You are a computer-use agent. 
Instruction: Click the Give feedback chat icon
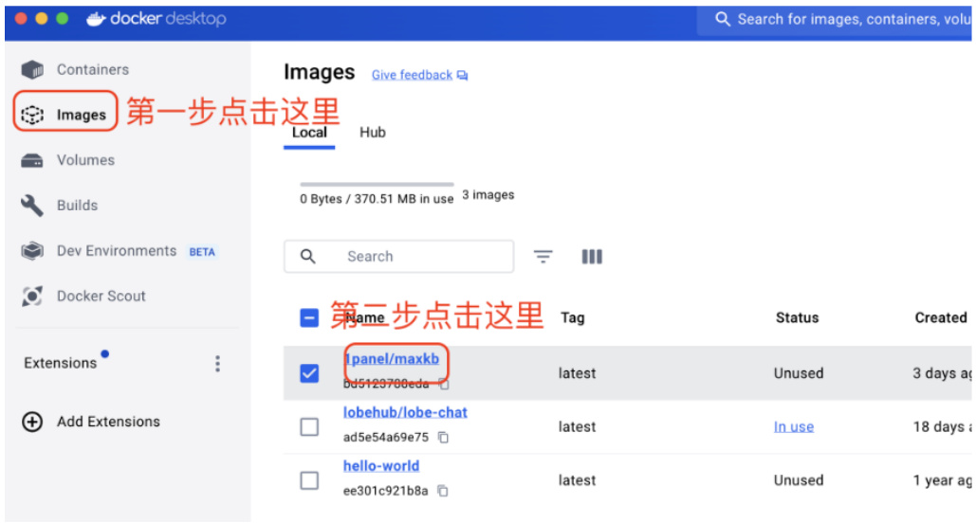[x=462, y=75]
